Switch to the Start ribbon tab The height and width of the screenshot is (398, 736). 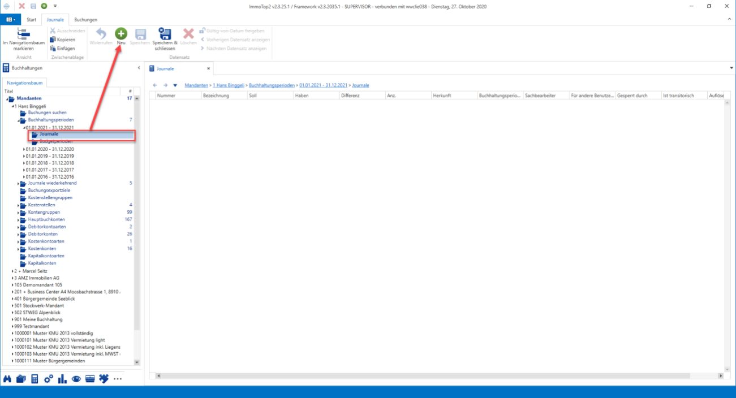click(x=32, y=20)
